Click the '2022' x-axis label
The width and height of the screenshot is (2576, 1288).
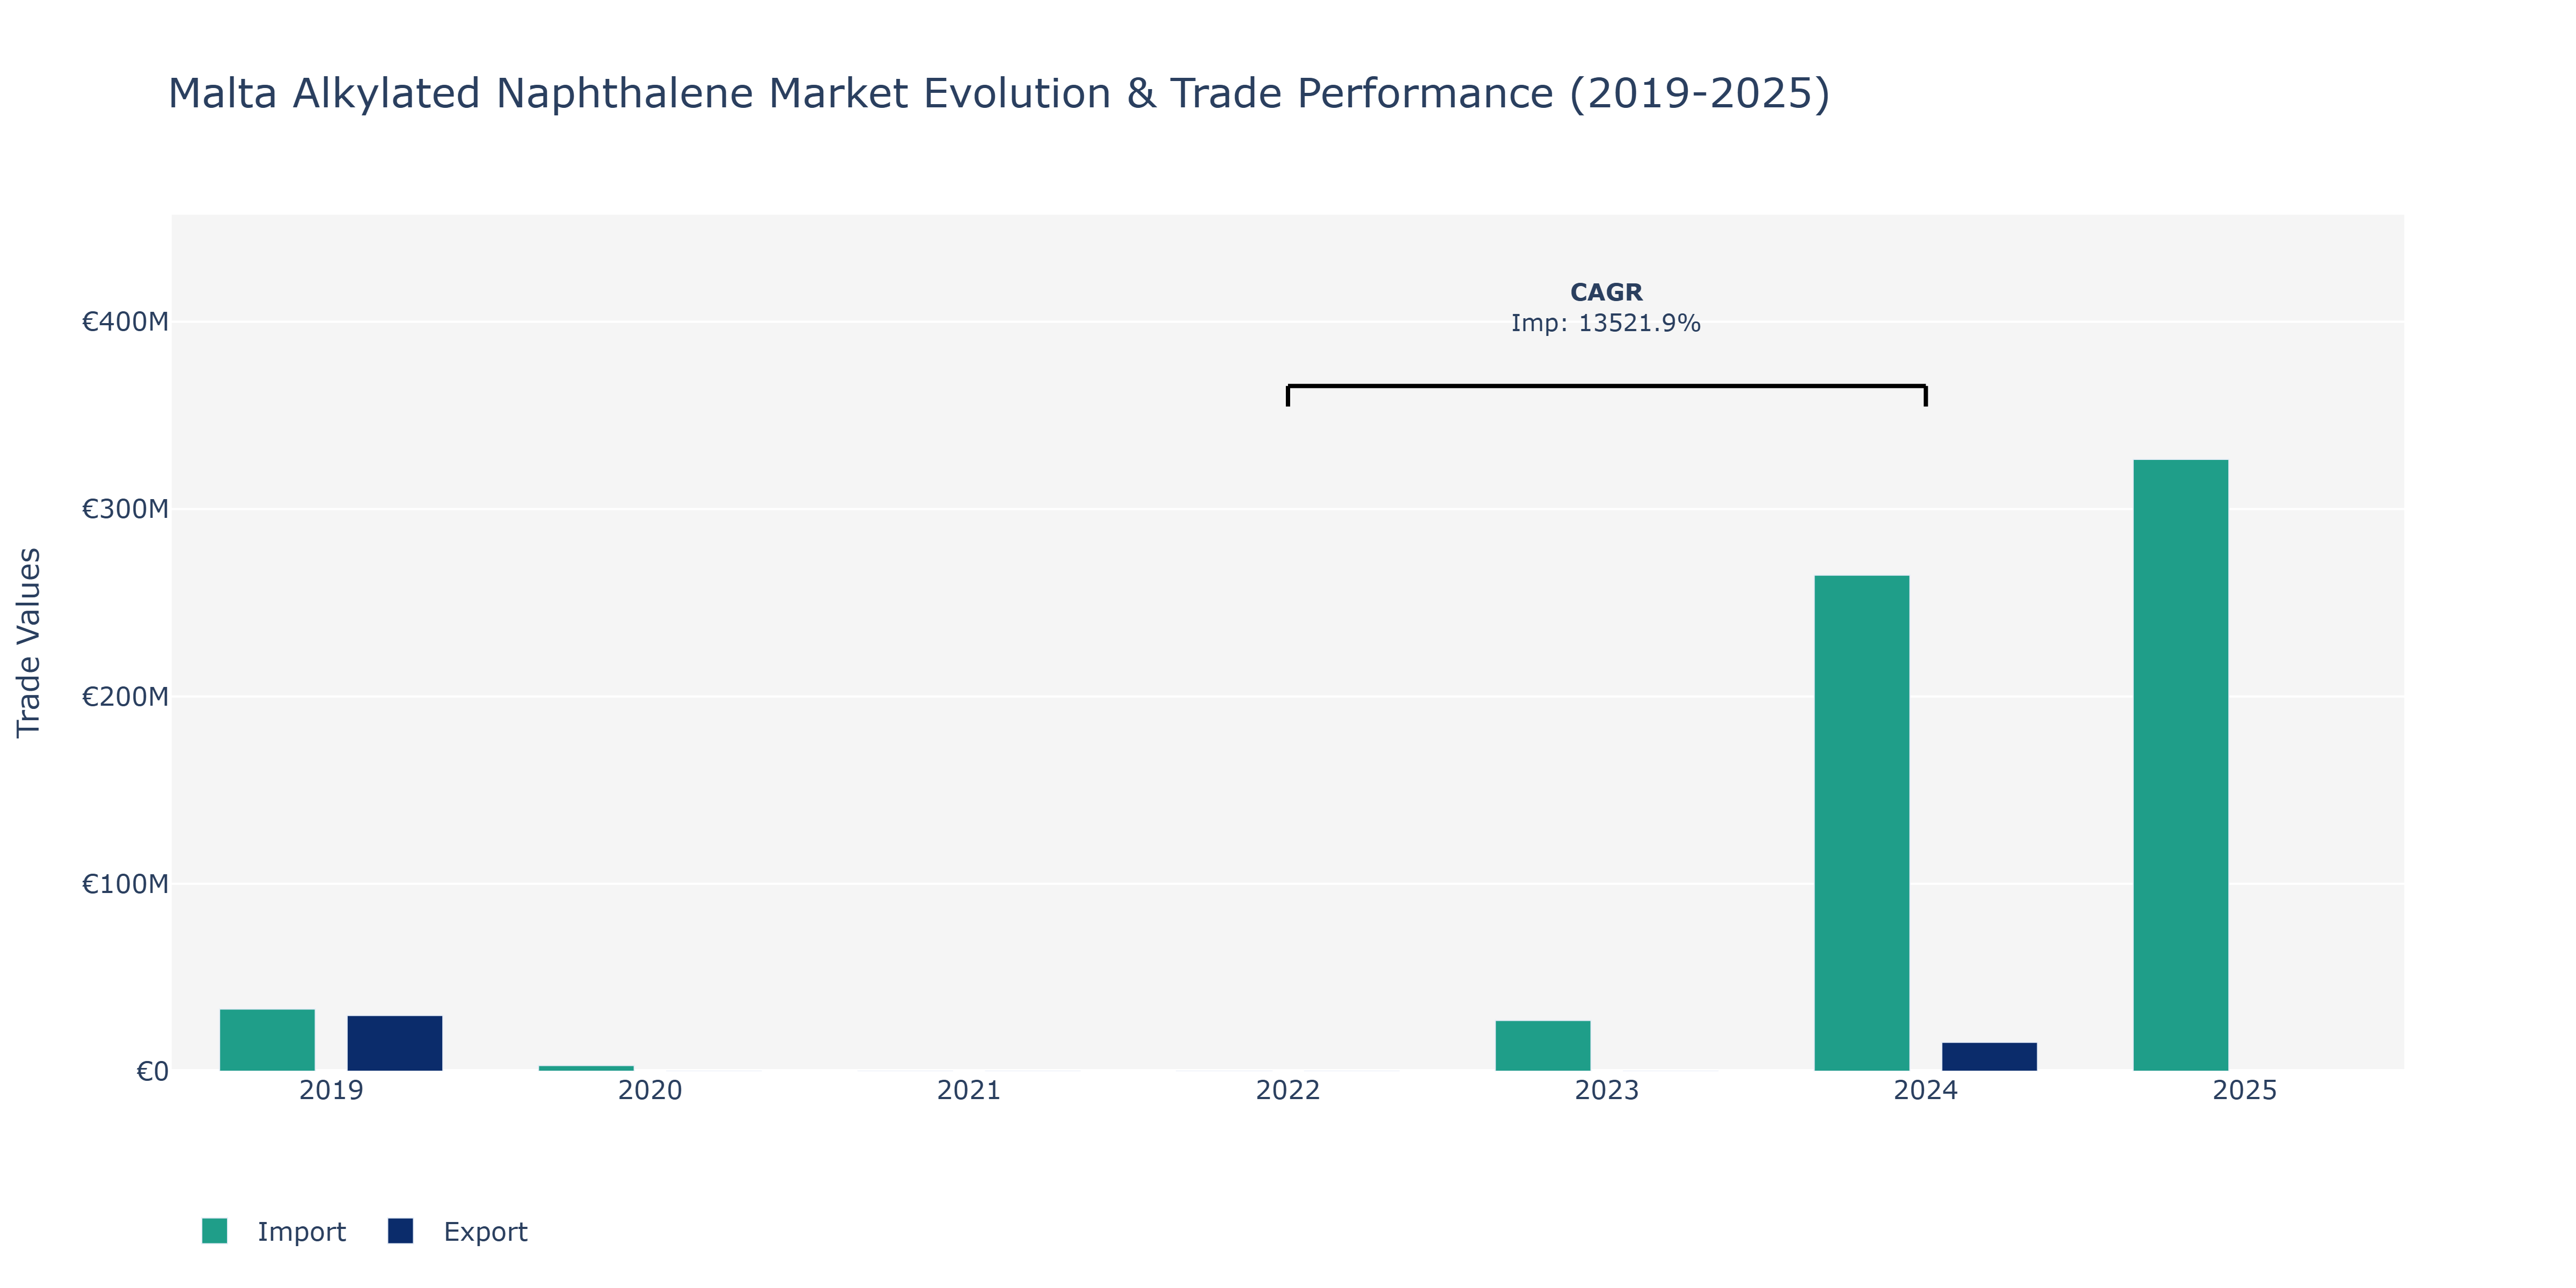click(x=1288, y=1090)
